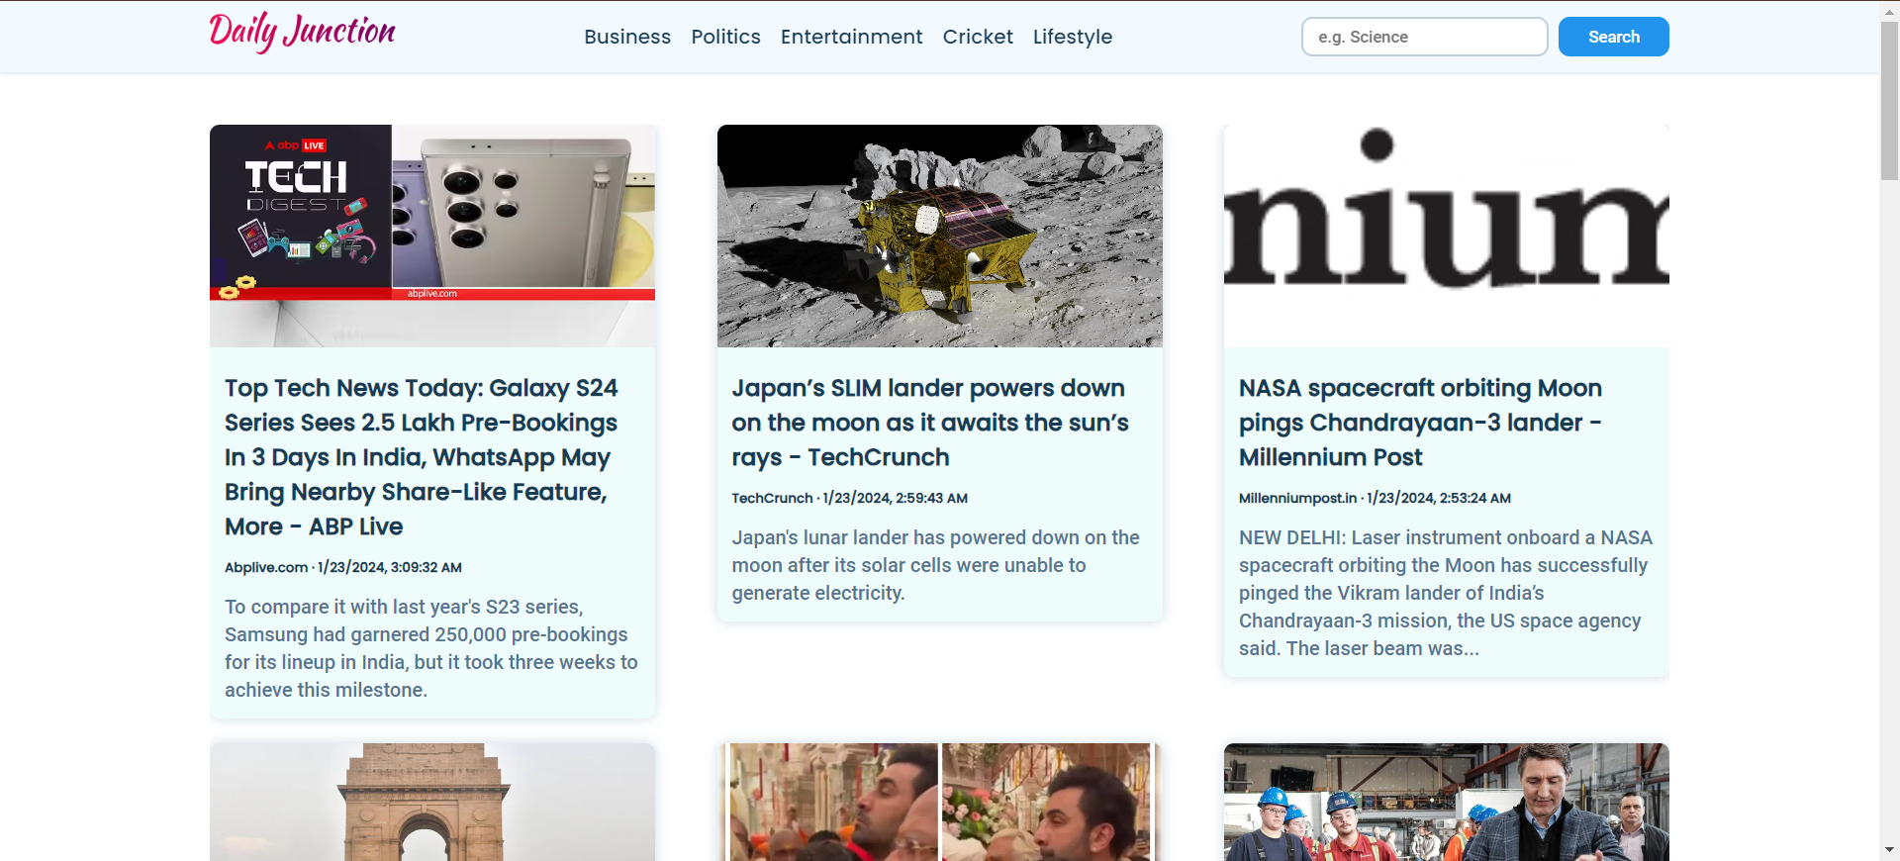Screen dimensions: 1900x861
Task: Open the Business section
Action: [627, 37]
